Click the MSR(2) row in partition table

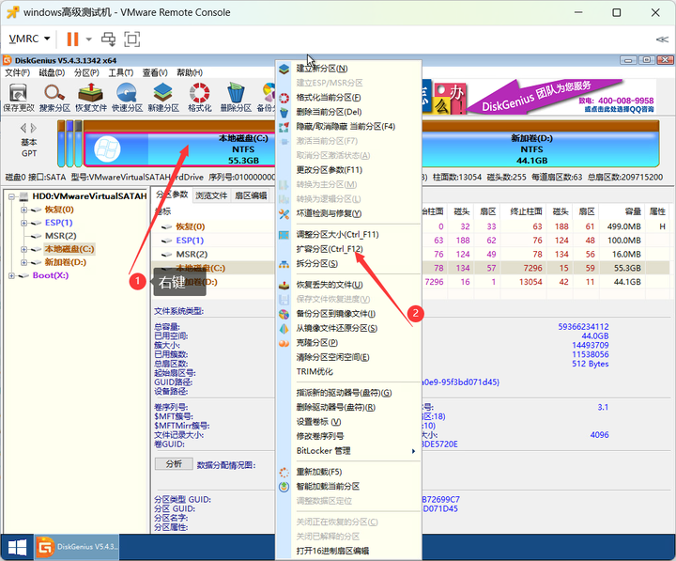coord(216,254)
